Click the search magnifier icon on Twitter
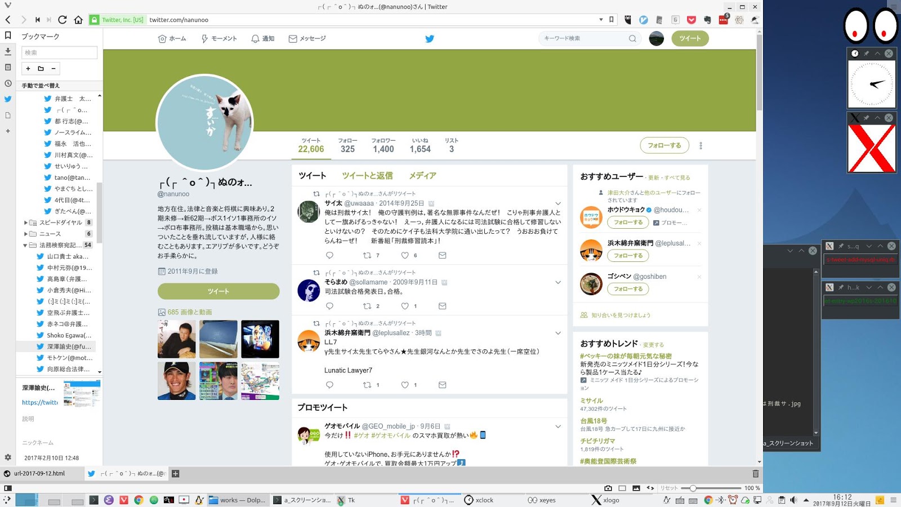The width and height of the screenshot is (901, 507). 632,38
